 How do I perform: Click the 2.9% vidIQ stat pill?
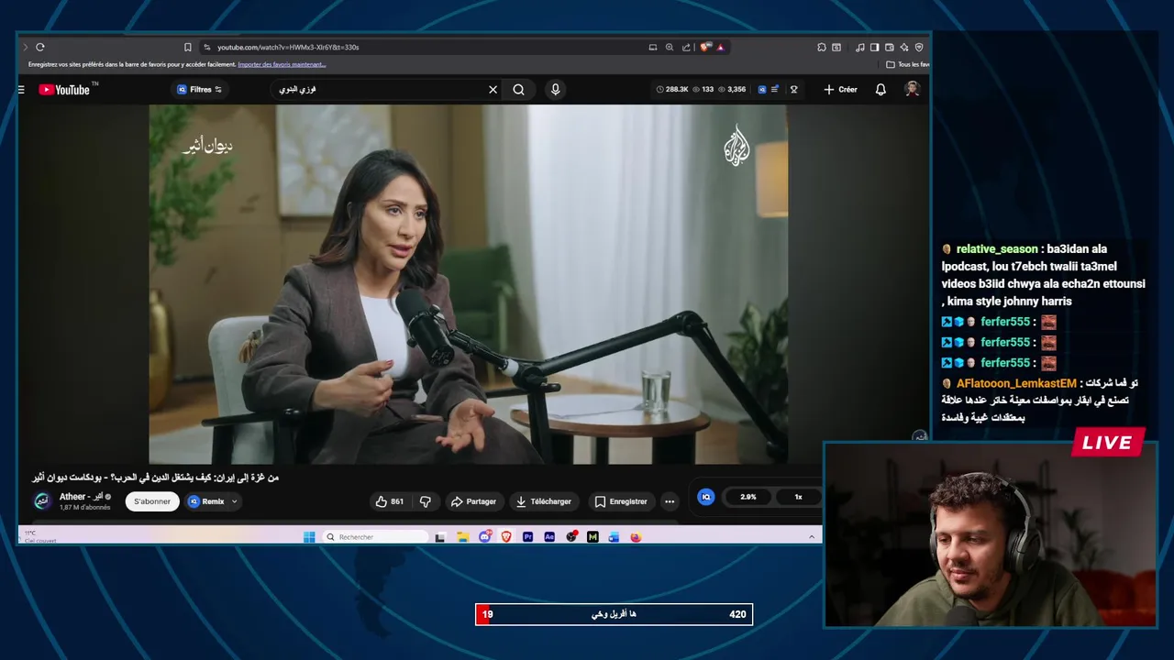pyautogui.click(x=748, y=497)
